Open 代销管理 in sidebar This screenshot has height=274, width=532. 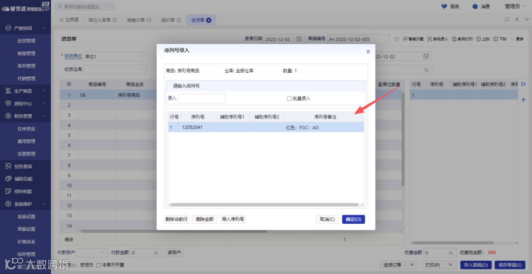click(26, 78)
